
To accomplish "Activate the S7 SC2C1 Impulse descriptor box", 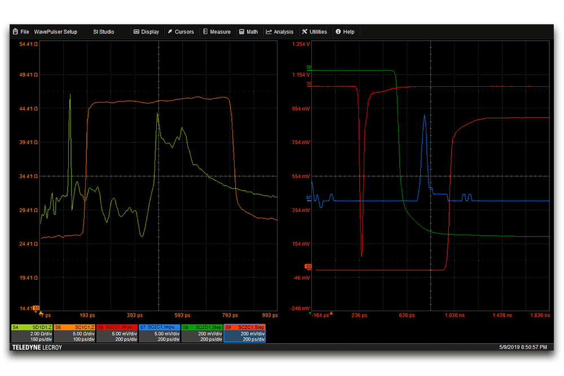I will tap(160, 333).
